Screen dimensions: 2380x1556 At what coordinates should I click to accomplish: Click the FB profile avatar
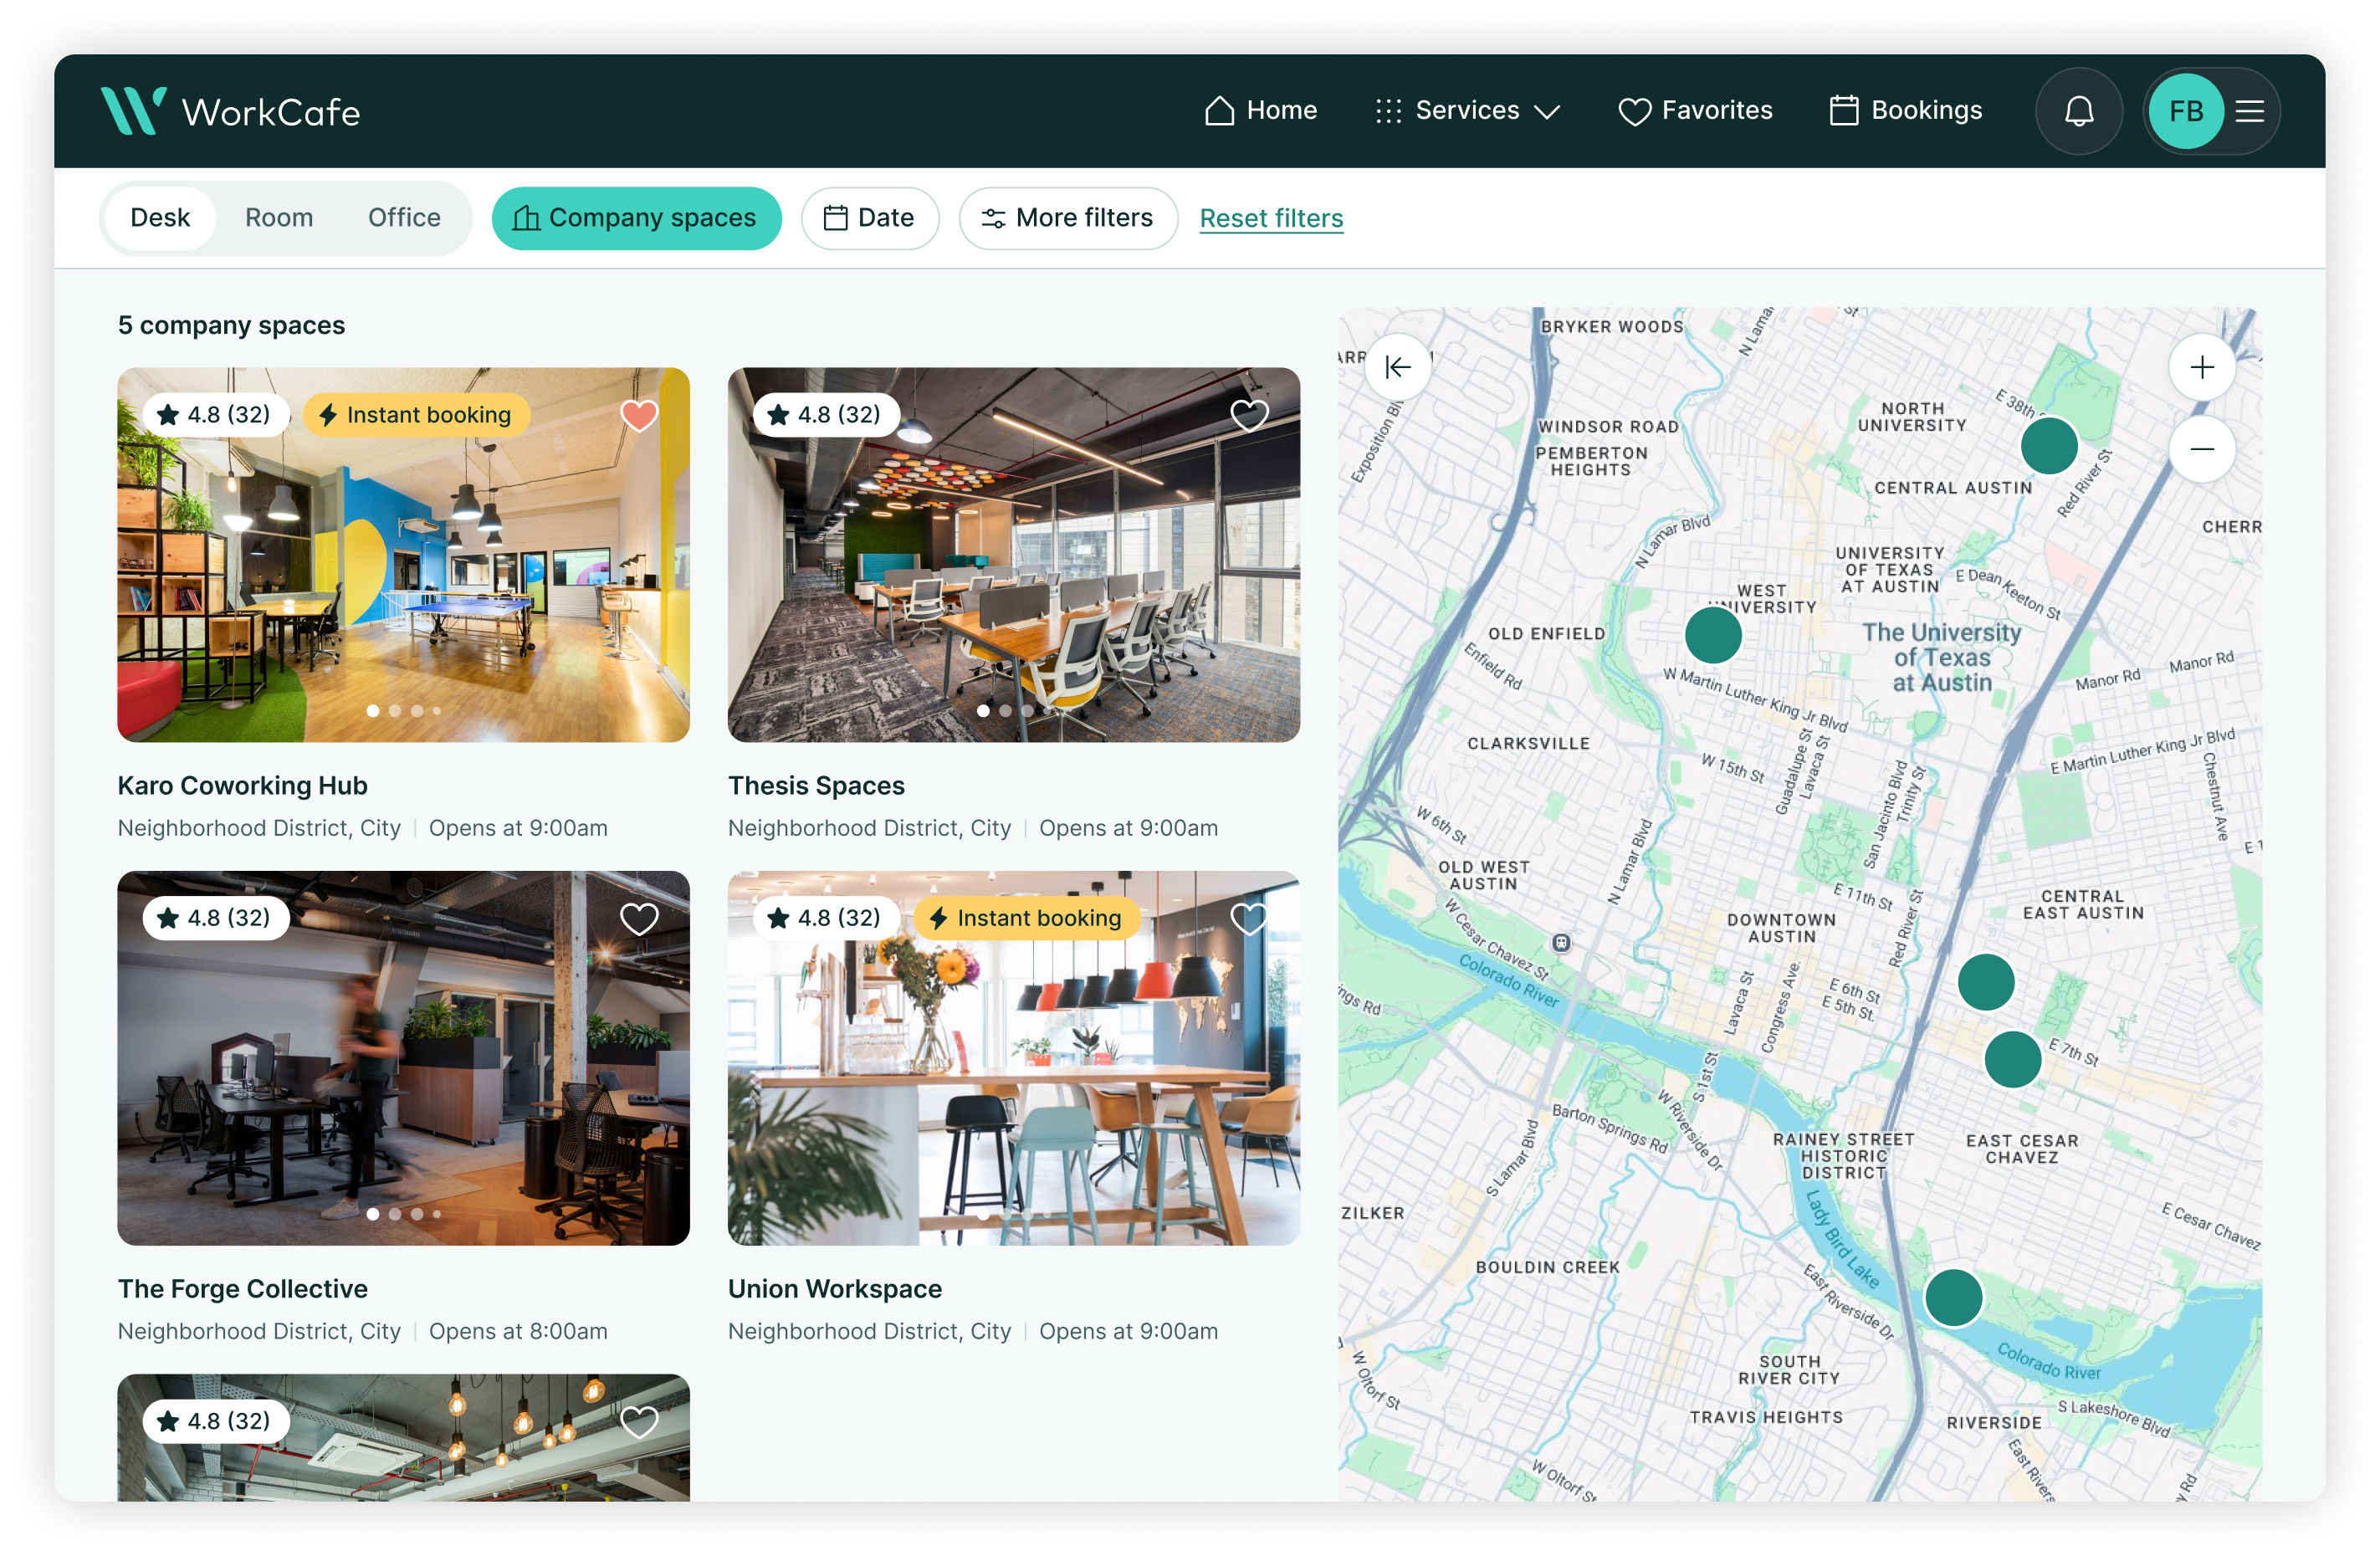click(2185, 111)
